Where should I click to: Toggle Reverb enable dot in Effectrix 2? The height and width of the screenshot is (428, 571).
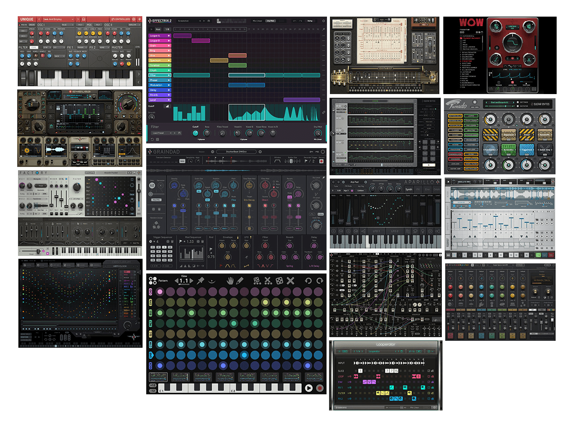pos(169,94)
